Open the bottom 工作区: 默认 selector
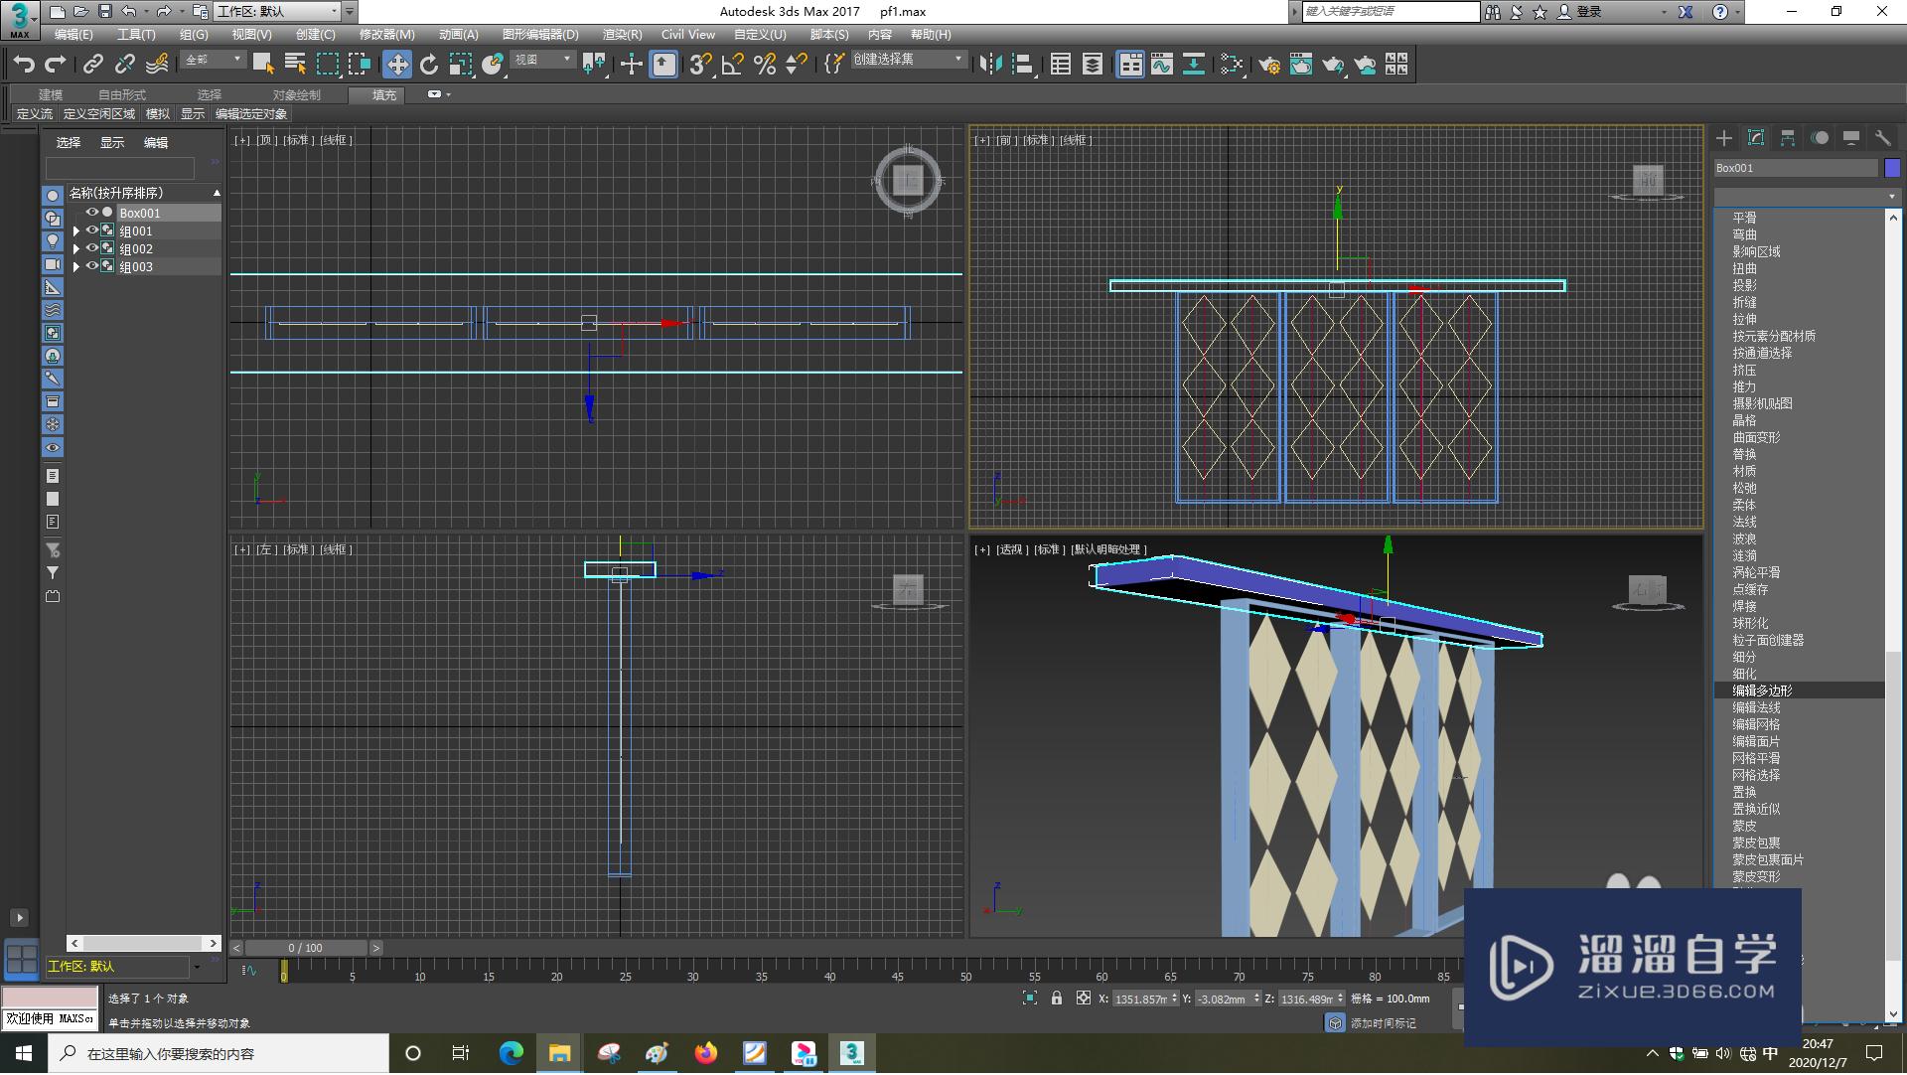The height and width of the screenshot is (1075, 1907). [x=123, y=968]
